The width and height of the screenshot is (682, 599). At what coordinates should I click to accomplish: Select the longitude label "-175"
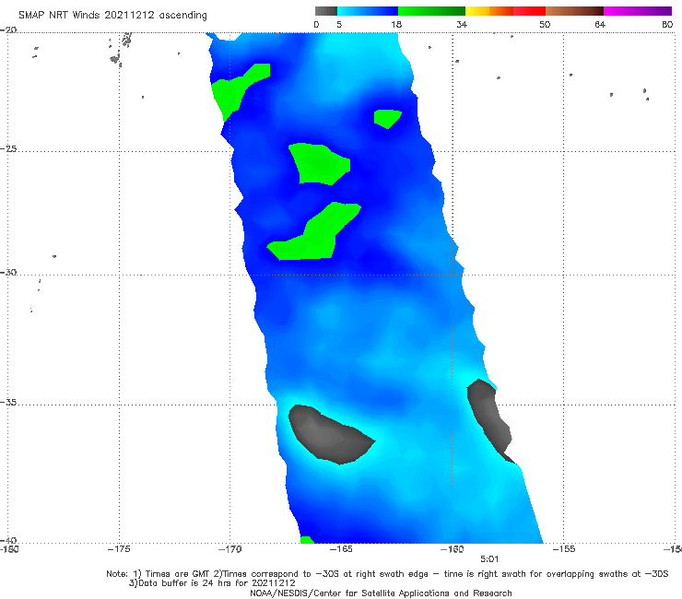point(119,549)
